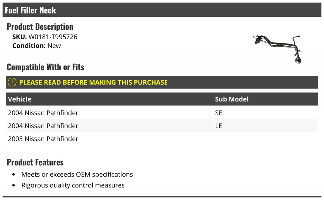
Task: Click the Meets or exceeds OEM specifications bullet
Action: point(77,174)
